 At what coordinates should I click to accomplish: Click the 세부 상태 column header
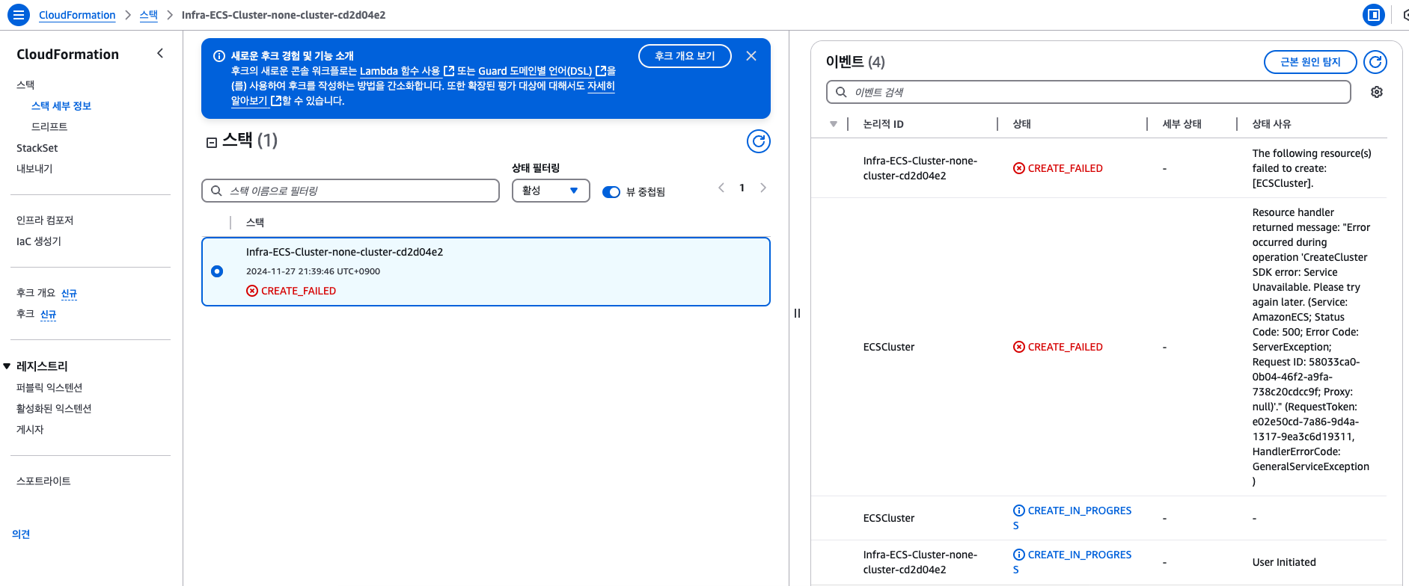(1182, 124)
